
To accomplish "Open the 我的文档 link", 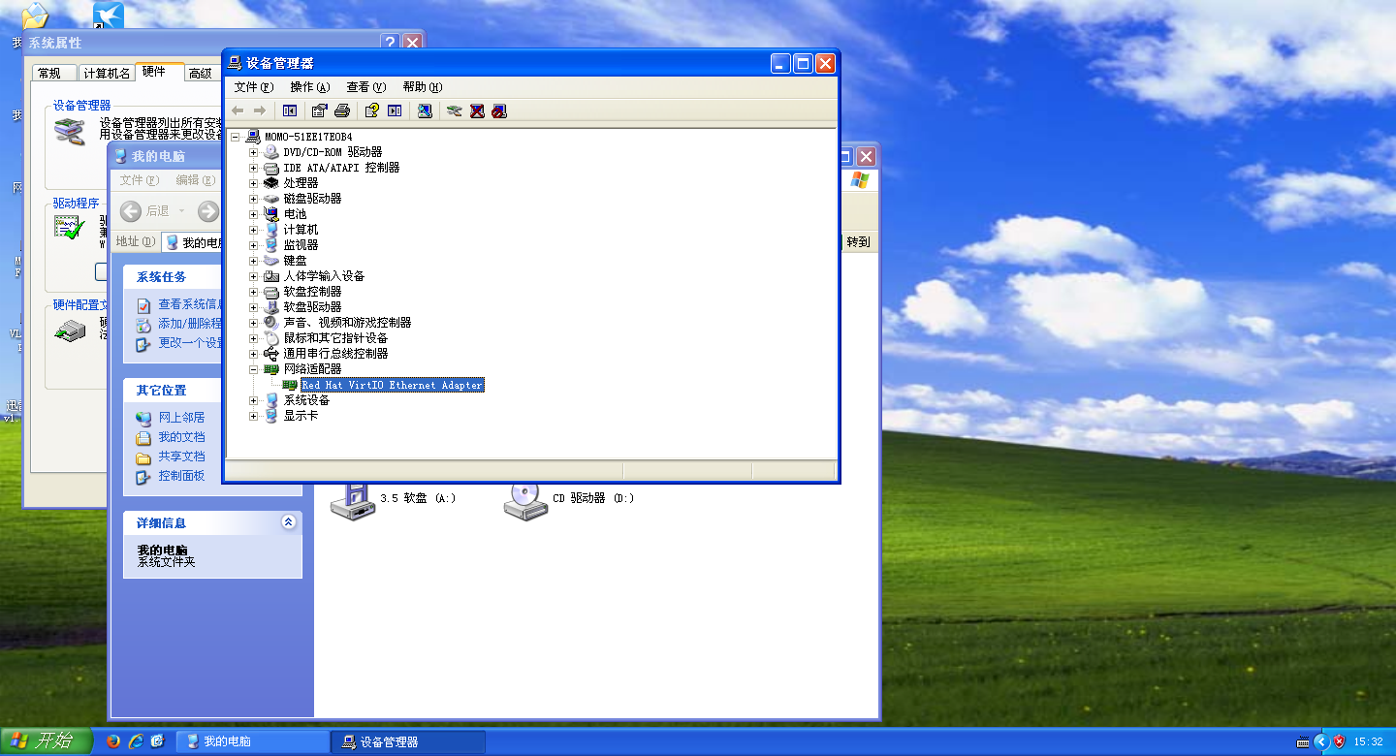I will click(x=181, y=437).
